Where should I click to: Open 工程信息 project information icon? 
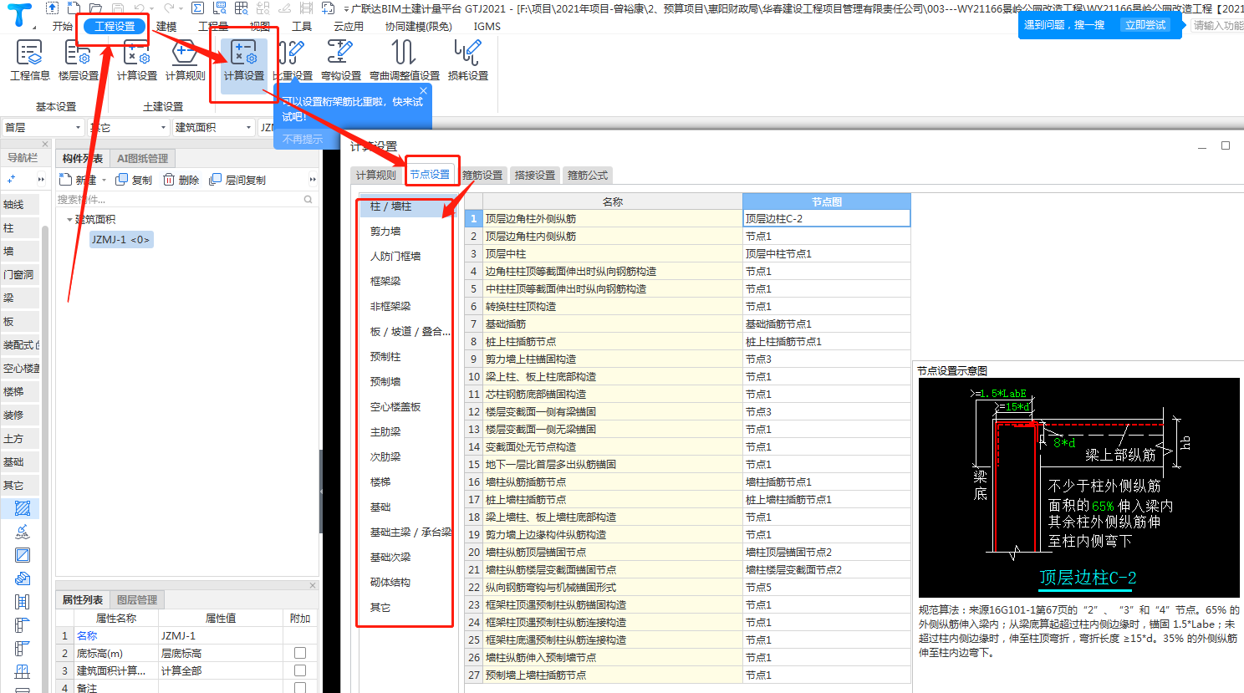(30, 59)
